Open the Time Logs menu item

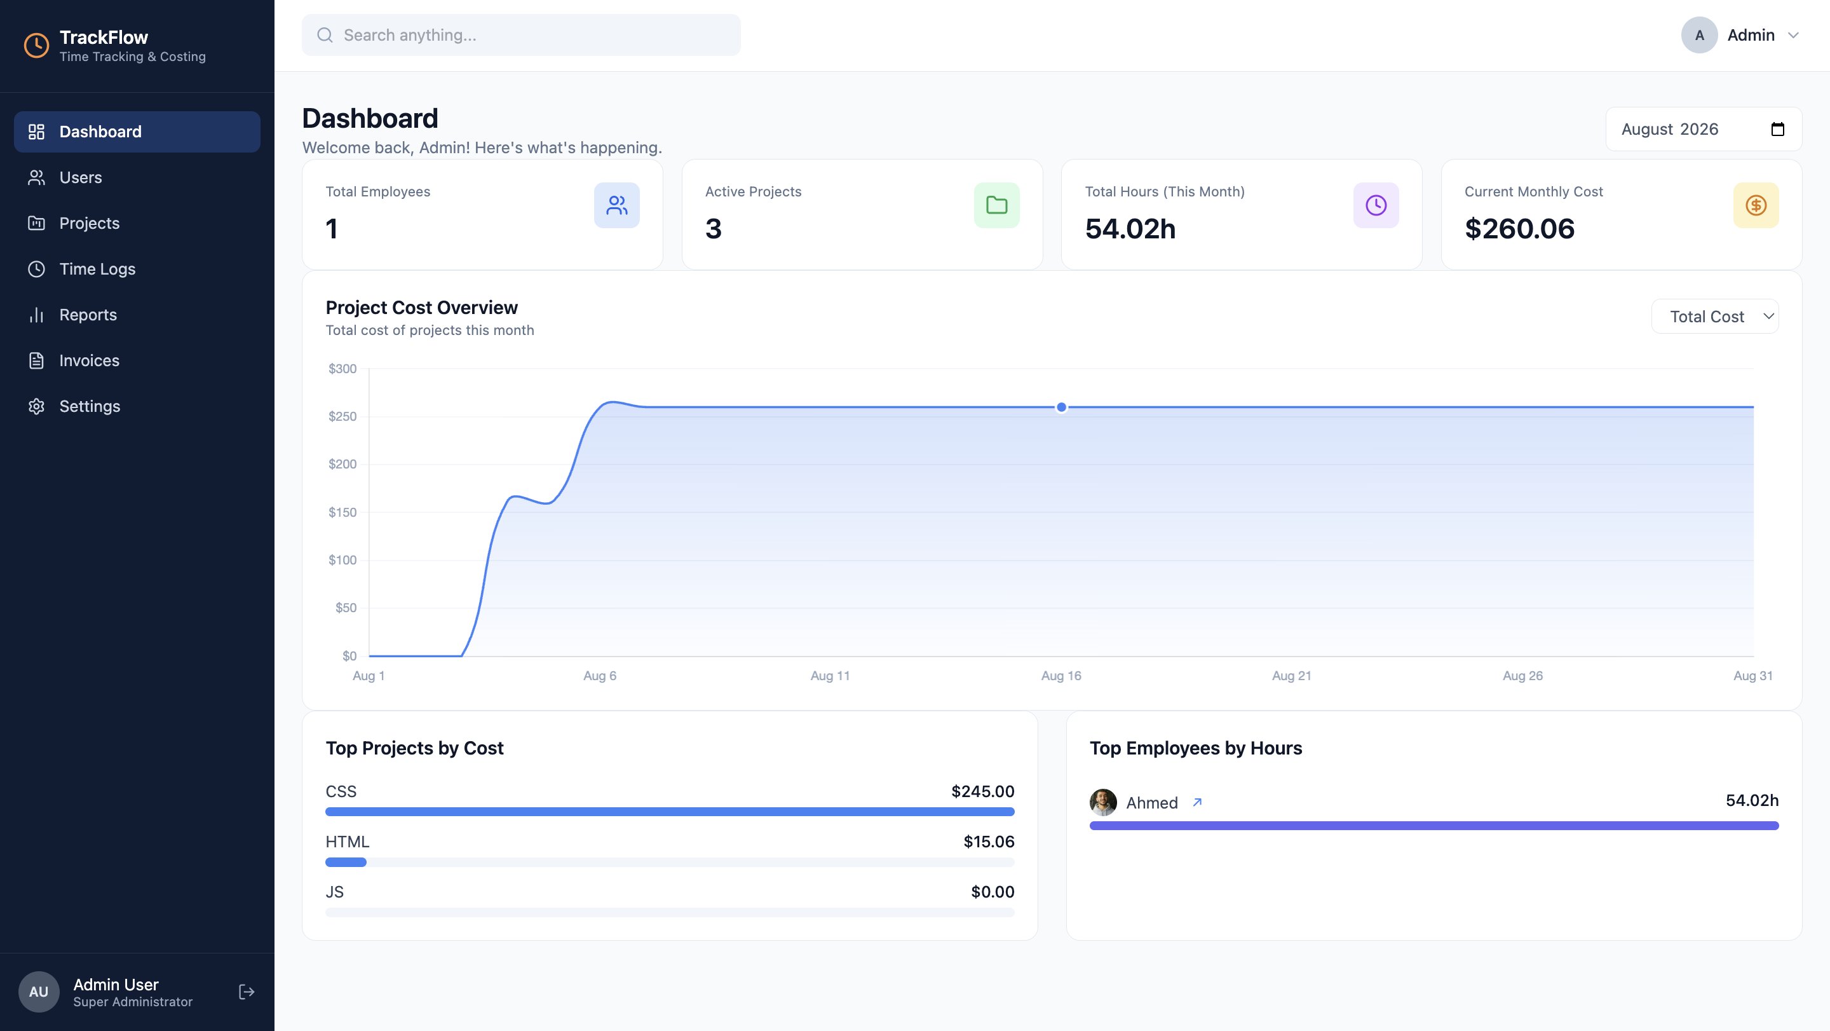point(137,270)
